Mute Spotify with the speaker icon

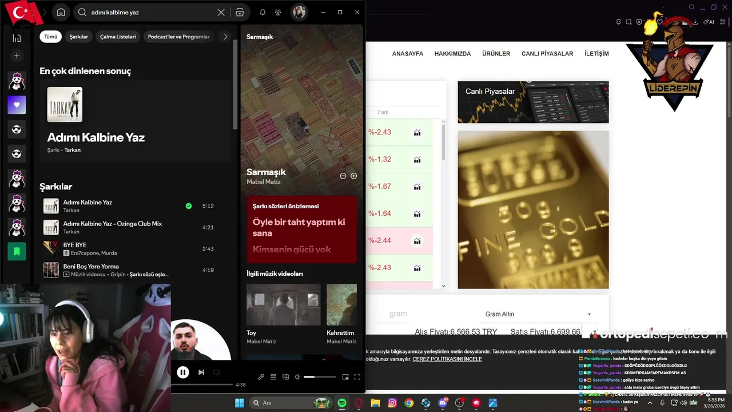(297, 377)
